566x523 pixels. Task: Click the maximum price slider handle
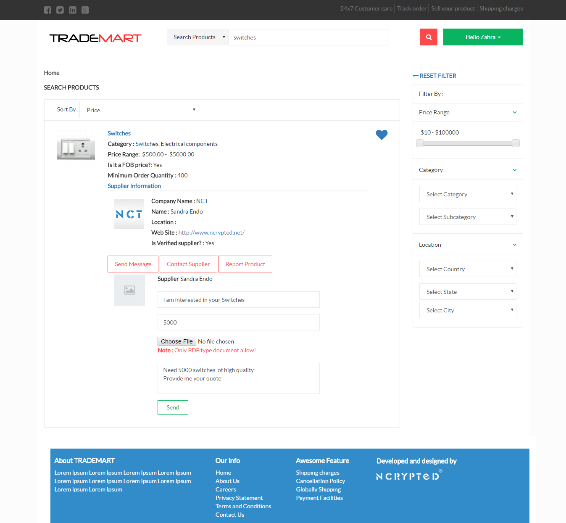(516, 143)
